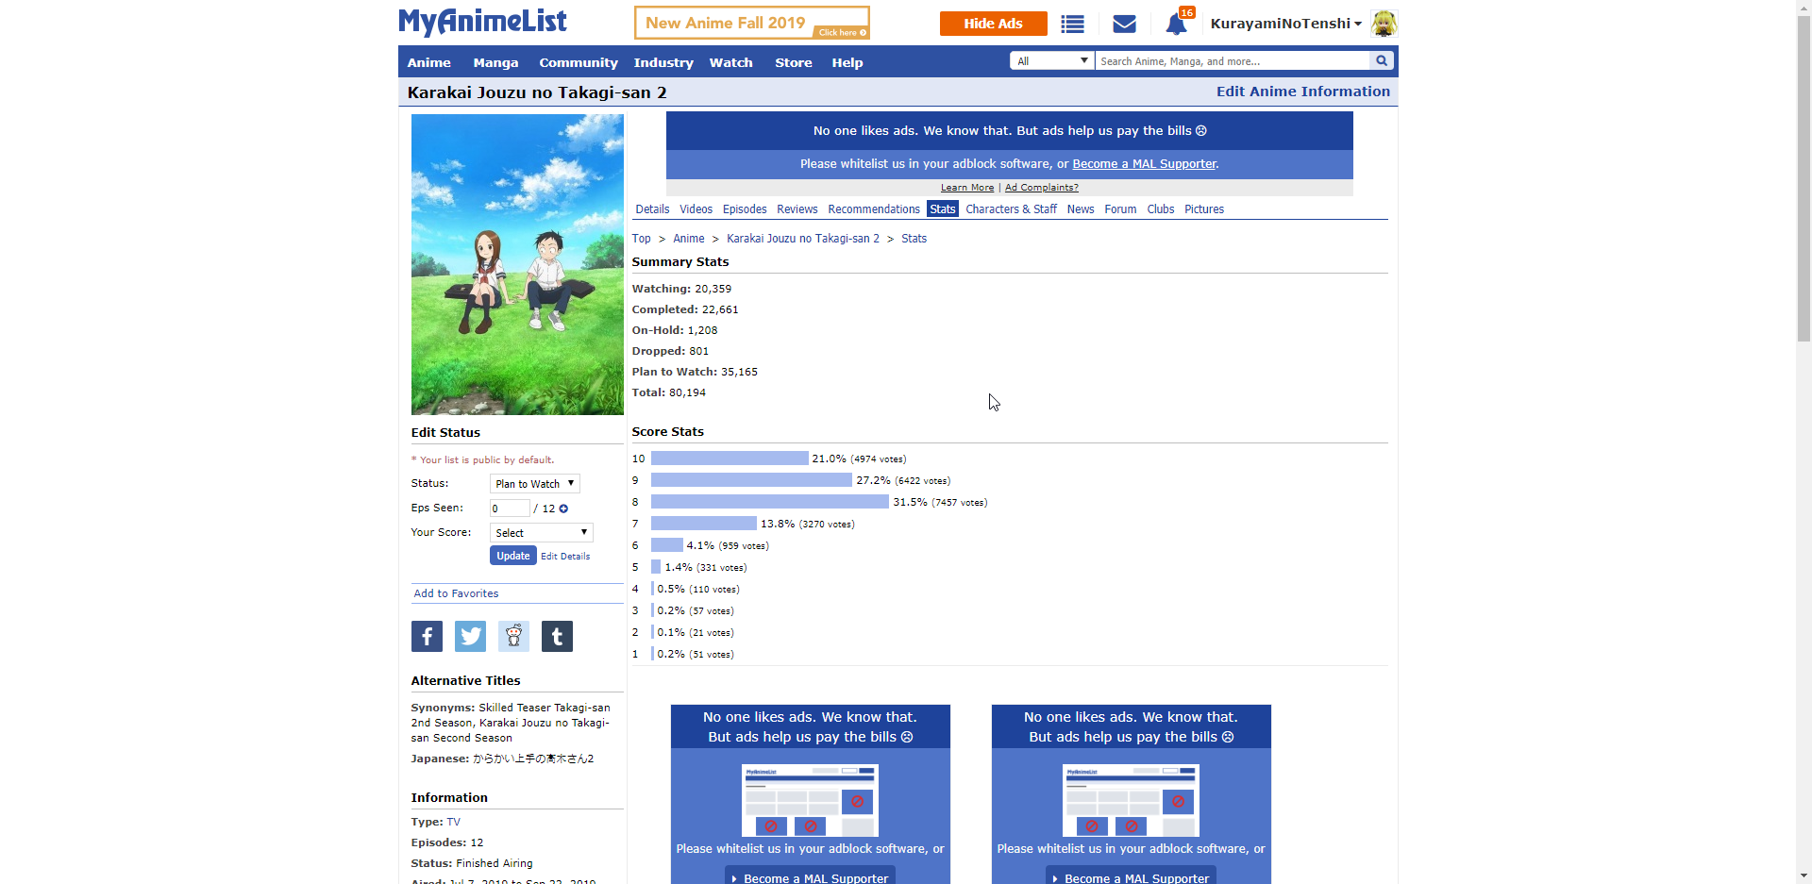Expand the search category All dropdown
Image resolution: width=1812 pixels, height=884 pixels.
tap(1051, 61)
